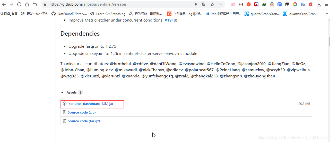This screenshot has width=330, height=142.
Task: Click the undo/restore closed tab arrow
Action: point(35,4)
